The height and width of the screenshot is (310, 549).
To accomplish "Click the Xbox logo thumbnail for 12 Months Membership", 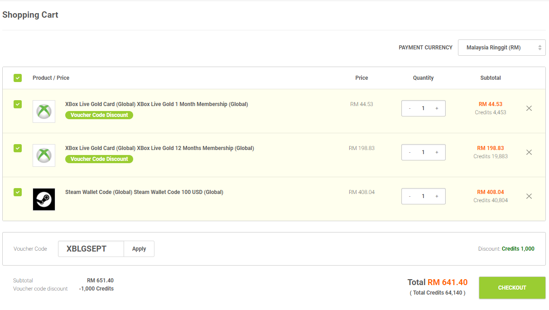I will (x=44, y=155).
